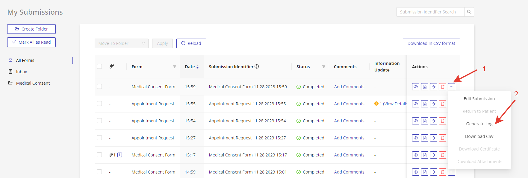Focus the Submission Identifier Search field
The height and width of the screenshot is (178, 528).
pyautogui.click(x=430, y=12)
